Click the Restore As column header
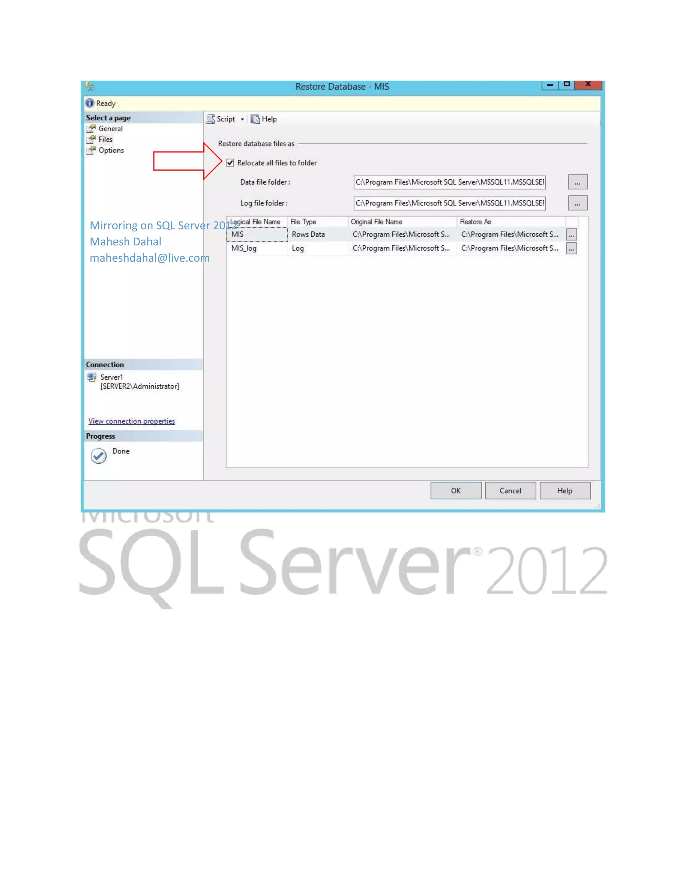This screenshot has width=686, height=888. pos(511,221)
